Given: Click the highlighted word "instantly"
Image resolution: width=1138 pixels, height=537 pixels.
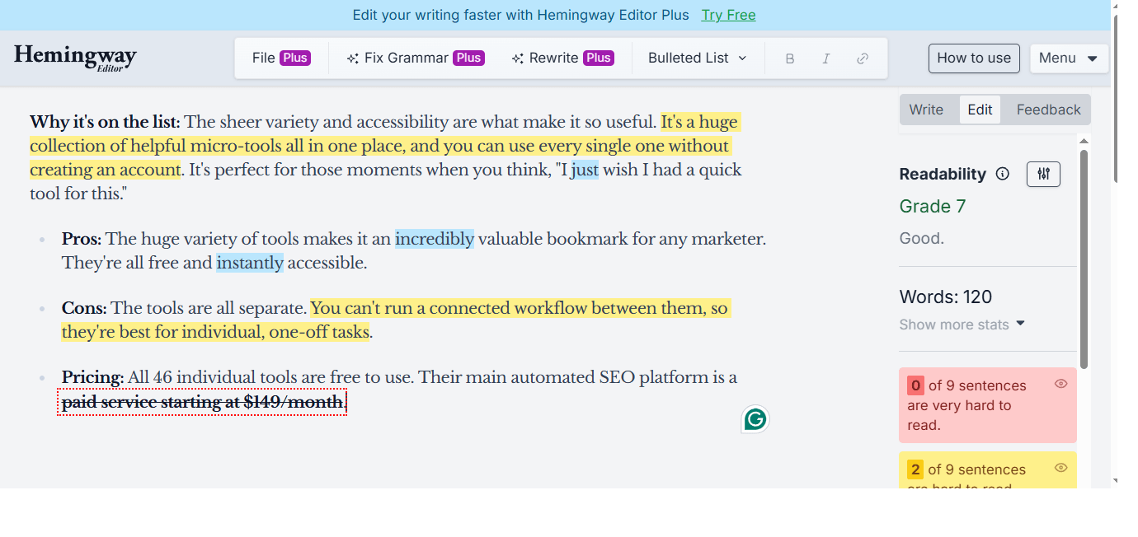Looking at the screenshot, I should click(250, 263).
